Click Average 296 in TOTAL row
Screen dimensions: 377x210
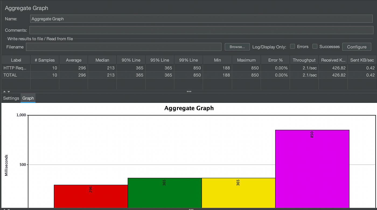click(74, 75)
